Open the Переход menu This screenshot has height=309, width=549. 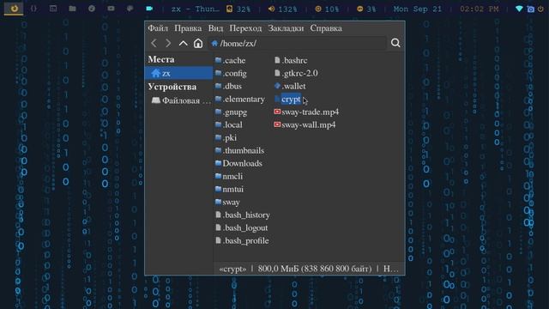click(x=245, y=28)
